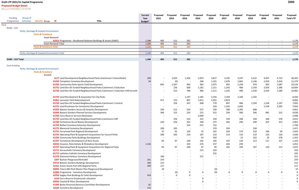Select "Lyttleton Catholic Cemetery Development" title
Screen dimensions: 299x190
click(80, 153)
